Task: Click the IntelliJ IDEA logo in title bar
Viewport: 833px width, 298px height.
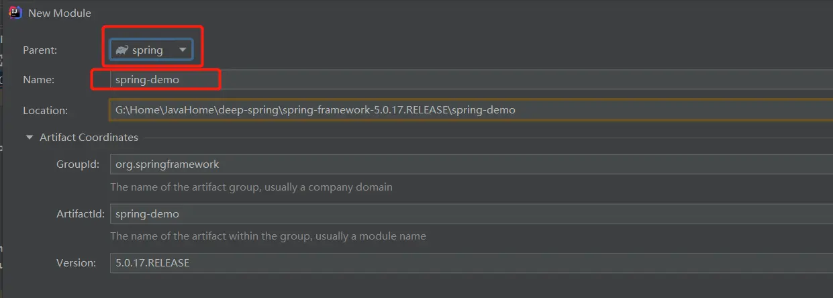Action: [x=15, y=13]
